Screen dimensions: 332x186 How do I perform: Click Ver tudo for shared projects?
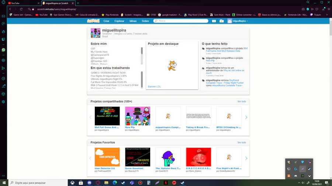(242, 101)
